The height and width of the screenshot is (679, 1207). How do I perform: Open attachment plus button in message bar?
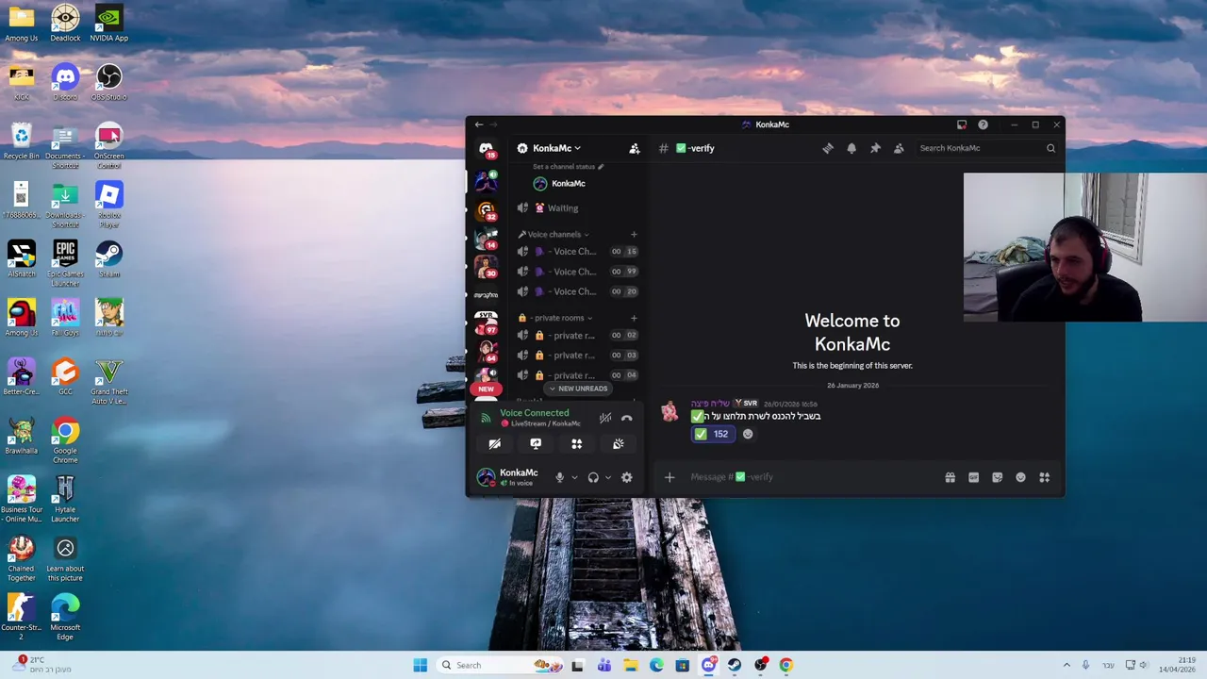point(670,477)
